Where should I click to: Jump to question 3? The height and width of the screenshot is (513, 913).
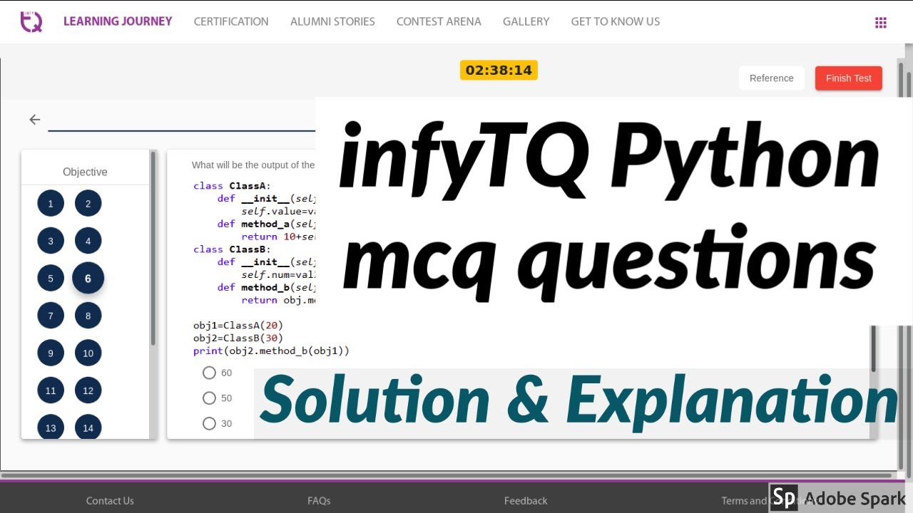(x=51, y=241)
